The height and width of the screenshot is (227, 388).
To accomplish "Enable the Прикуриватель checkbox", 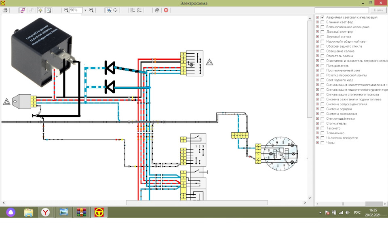I will point(323,65).
